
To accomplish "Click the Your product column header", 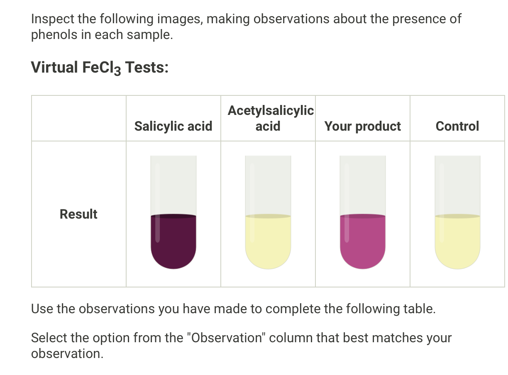I will 363,126.
